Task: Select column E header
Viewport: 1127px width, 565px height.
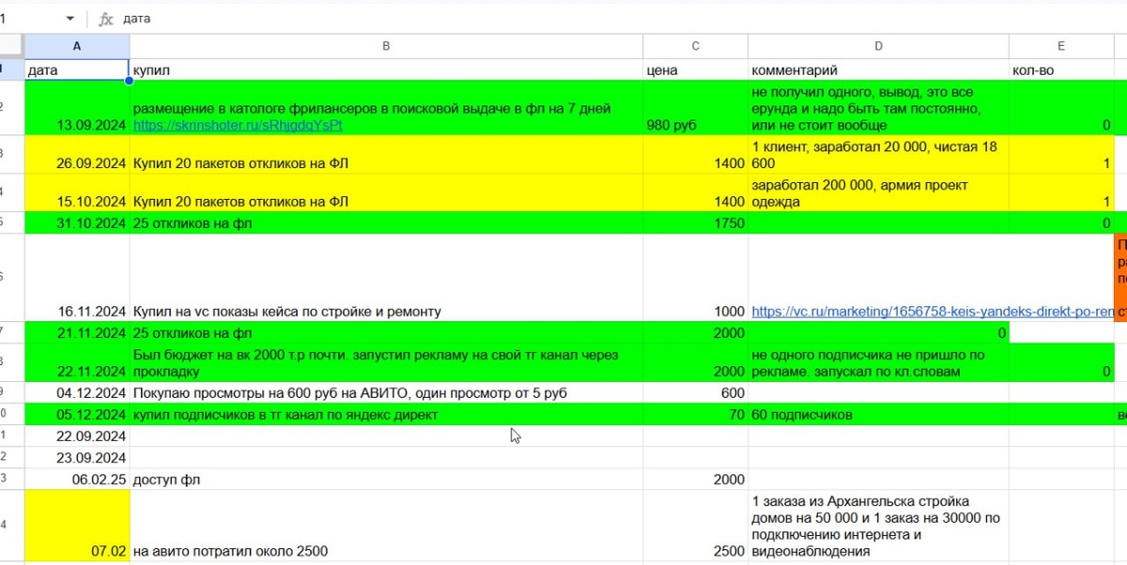Action: (x=1061, y=46)
